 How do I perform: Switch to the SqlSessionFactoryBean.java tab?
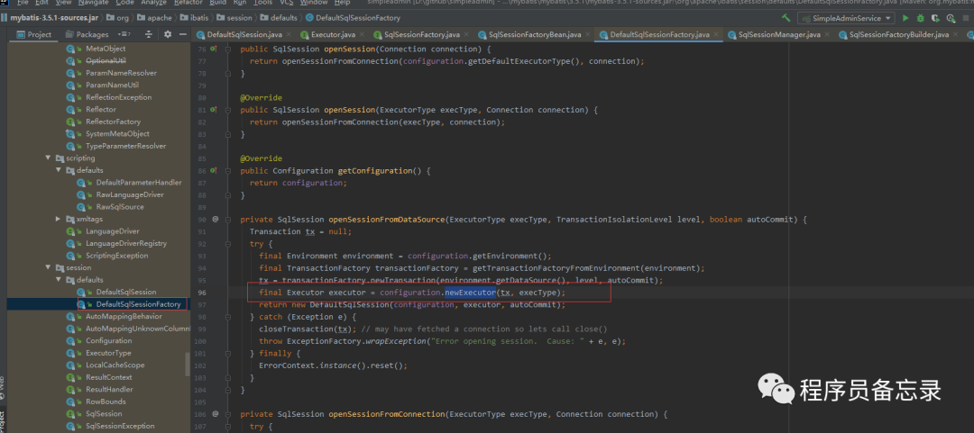(x=534, y=35)
